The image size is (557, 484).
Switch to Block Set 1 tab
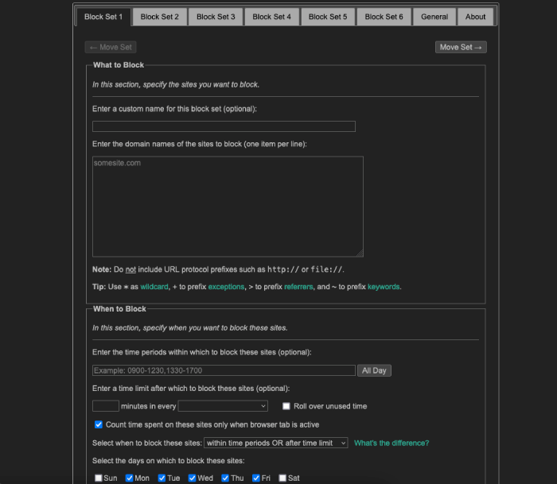pos(103,17)
